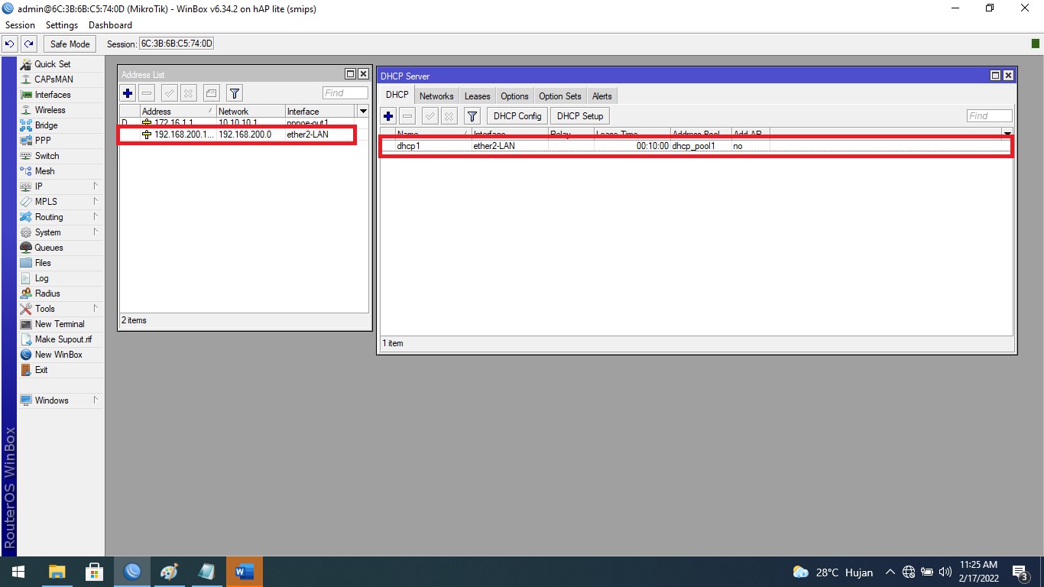Switch to the Leases tab

[x=477, y=96]
